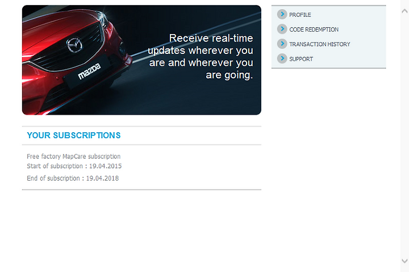Click the banner text about real-time updates
This screenshot has width=409, height=272.
coord(201,57)
